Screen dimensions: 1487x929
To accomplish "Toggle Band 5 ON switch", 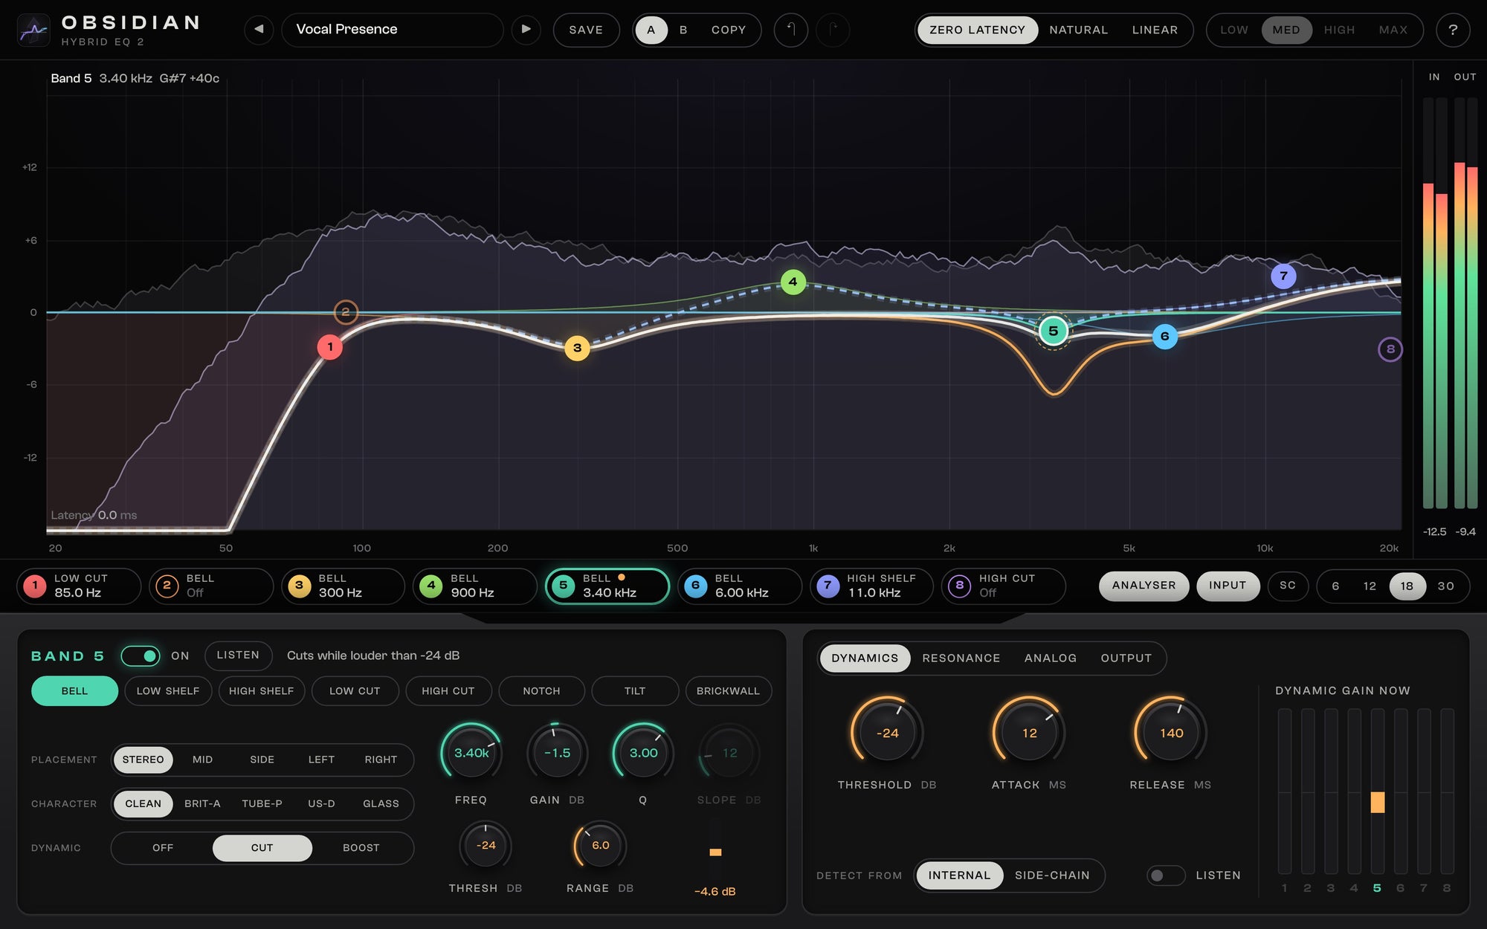I will tap(141, 656).
